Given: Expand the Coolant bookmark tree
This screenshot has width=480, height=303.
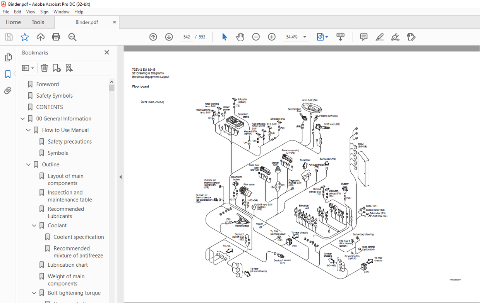Looking at the screenshot, I should pyautogui.click(x=34, y=225).
